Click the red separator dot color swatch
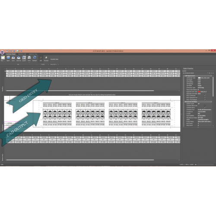This screenshot has width=216, height=216. [x=199, y=92]
